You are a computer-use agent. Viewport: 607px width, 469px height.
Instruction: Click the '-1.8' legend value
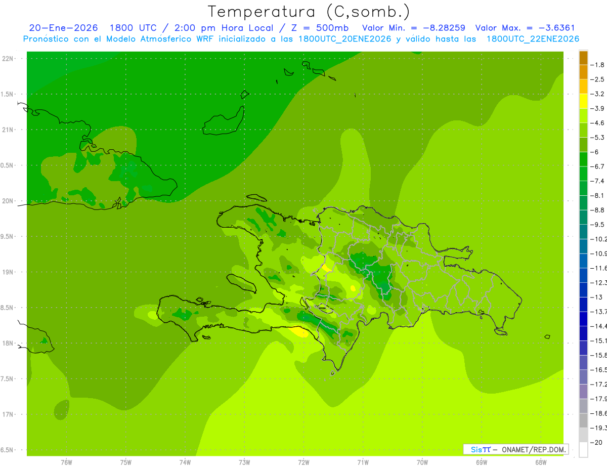pyautogui.click(x=597, y=65)
